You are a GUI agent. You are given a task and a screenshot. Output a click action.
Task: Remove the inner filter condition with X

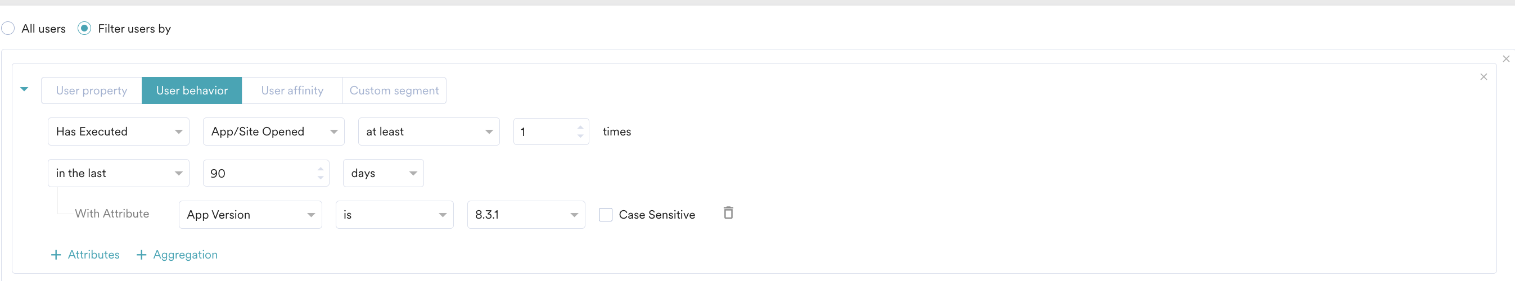pyautogui.click(x=1484, y=77)
